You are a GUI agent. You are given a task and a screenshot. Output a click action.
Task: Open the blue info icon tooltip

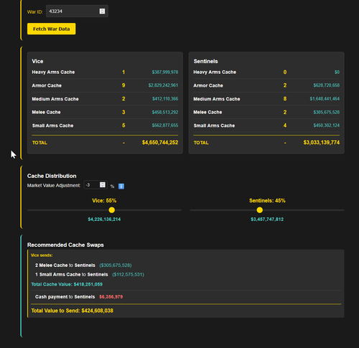pos(121,186)
